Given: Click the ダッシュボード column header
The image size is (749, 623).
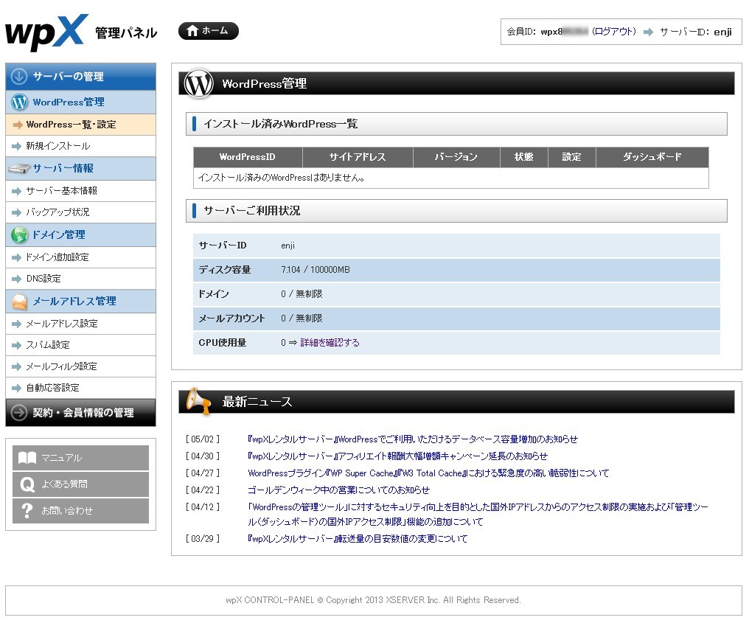Looking at the screenshot, I should click(652, 157).
